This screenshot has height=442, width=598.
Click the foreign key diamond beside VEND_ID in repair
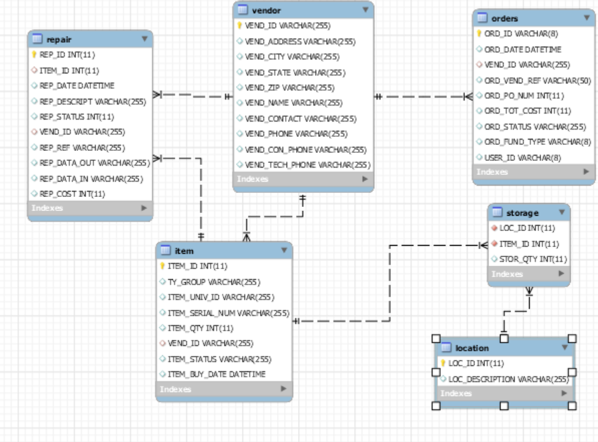(x=34, y=130)
